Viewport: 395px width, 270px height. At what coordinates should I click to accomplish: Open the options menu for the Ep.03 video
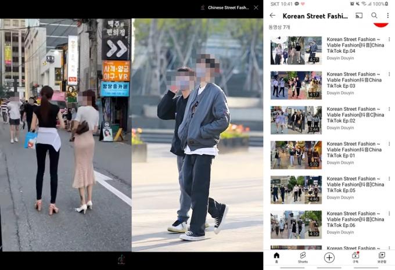389,75
